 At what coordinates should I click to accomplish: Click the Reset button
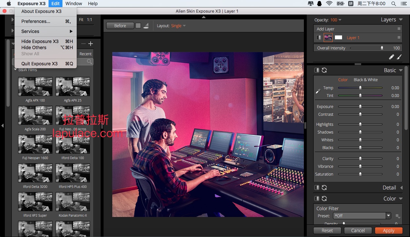[327, 231]
